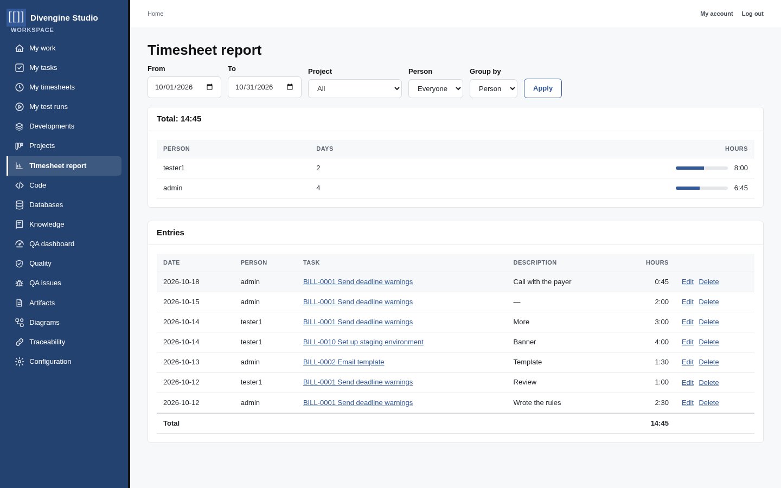Click the code brackets icon beside Code
The height and width of the screenshot is (488, 781).
point(20,185)
